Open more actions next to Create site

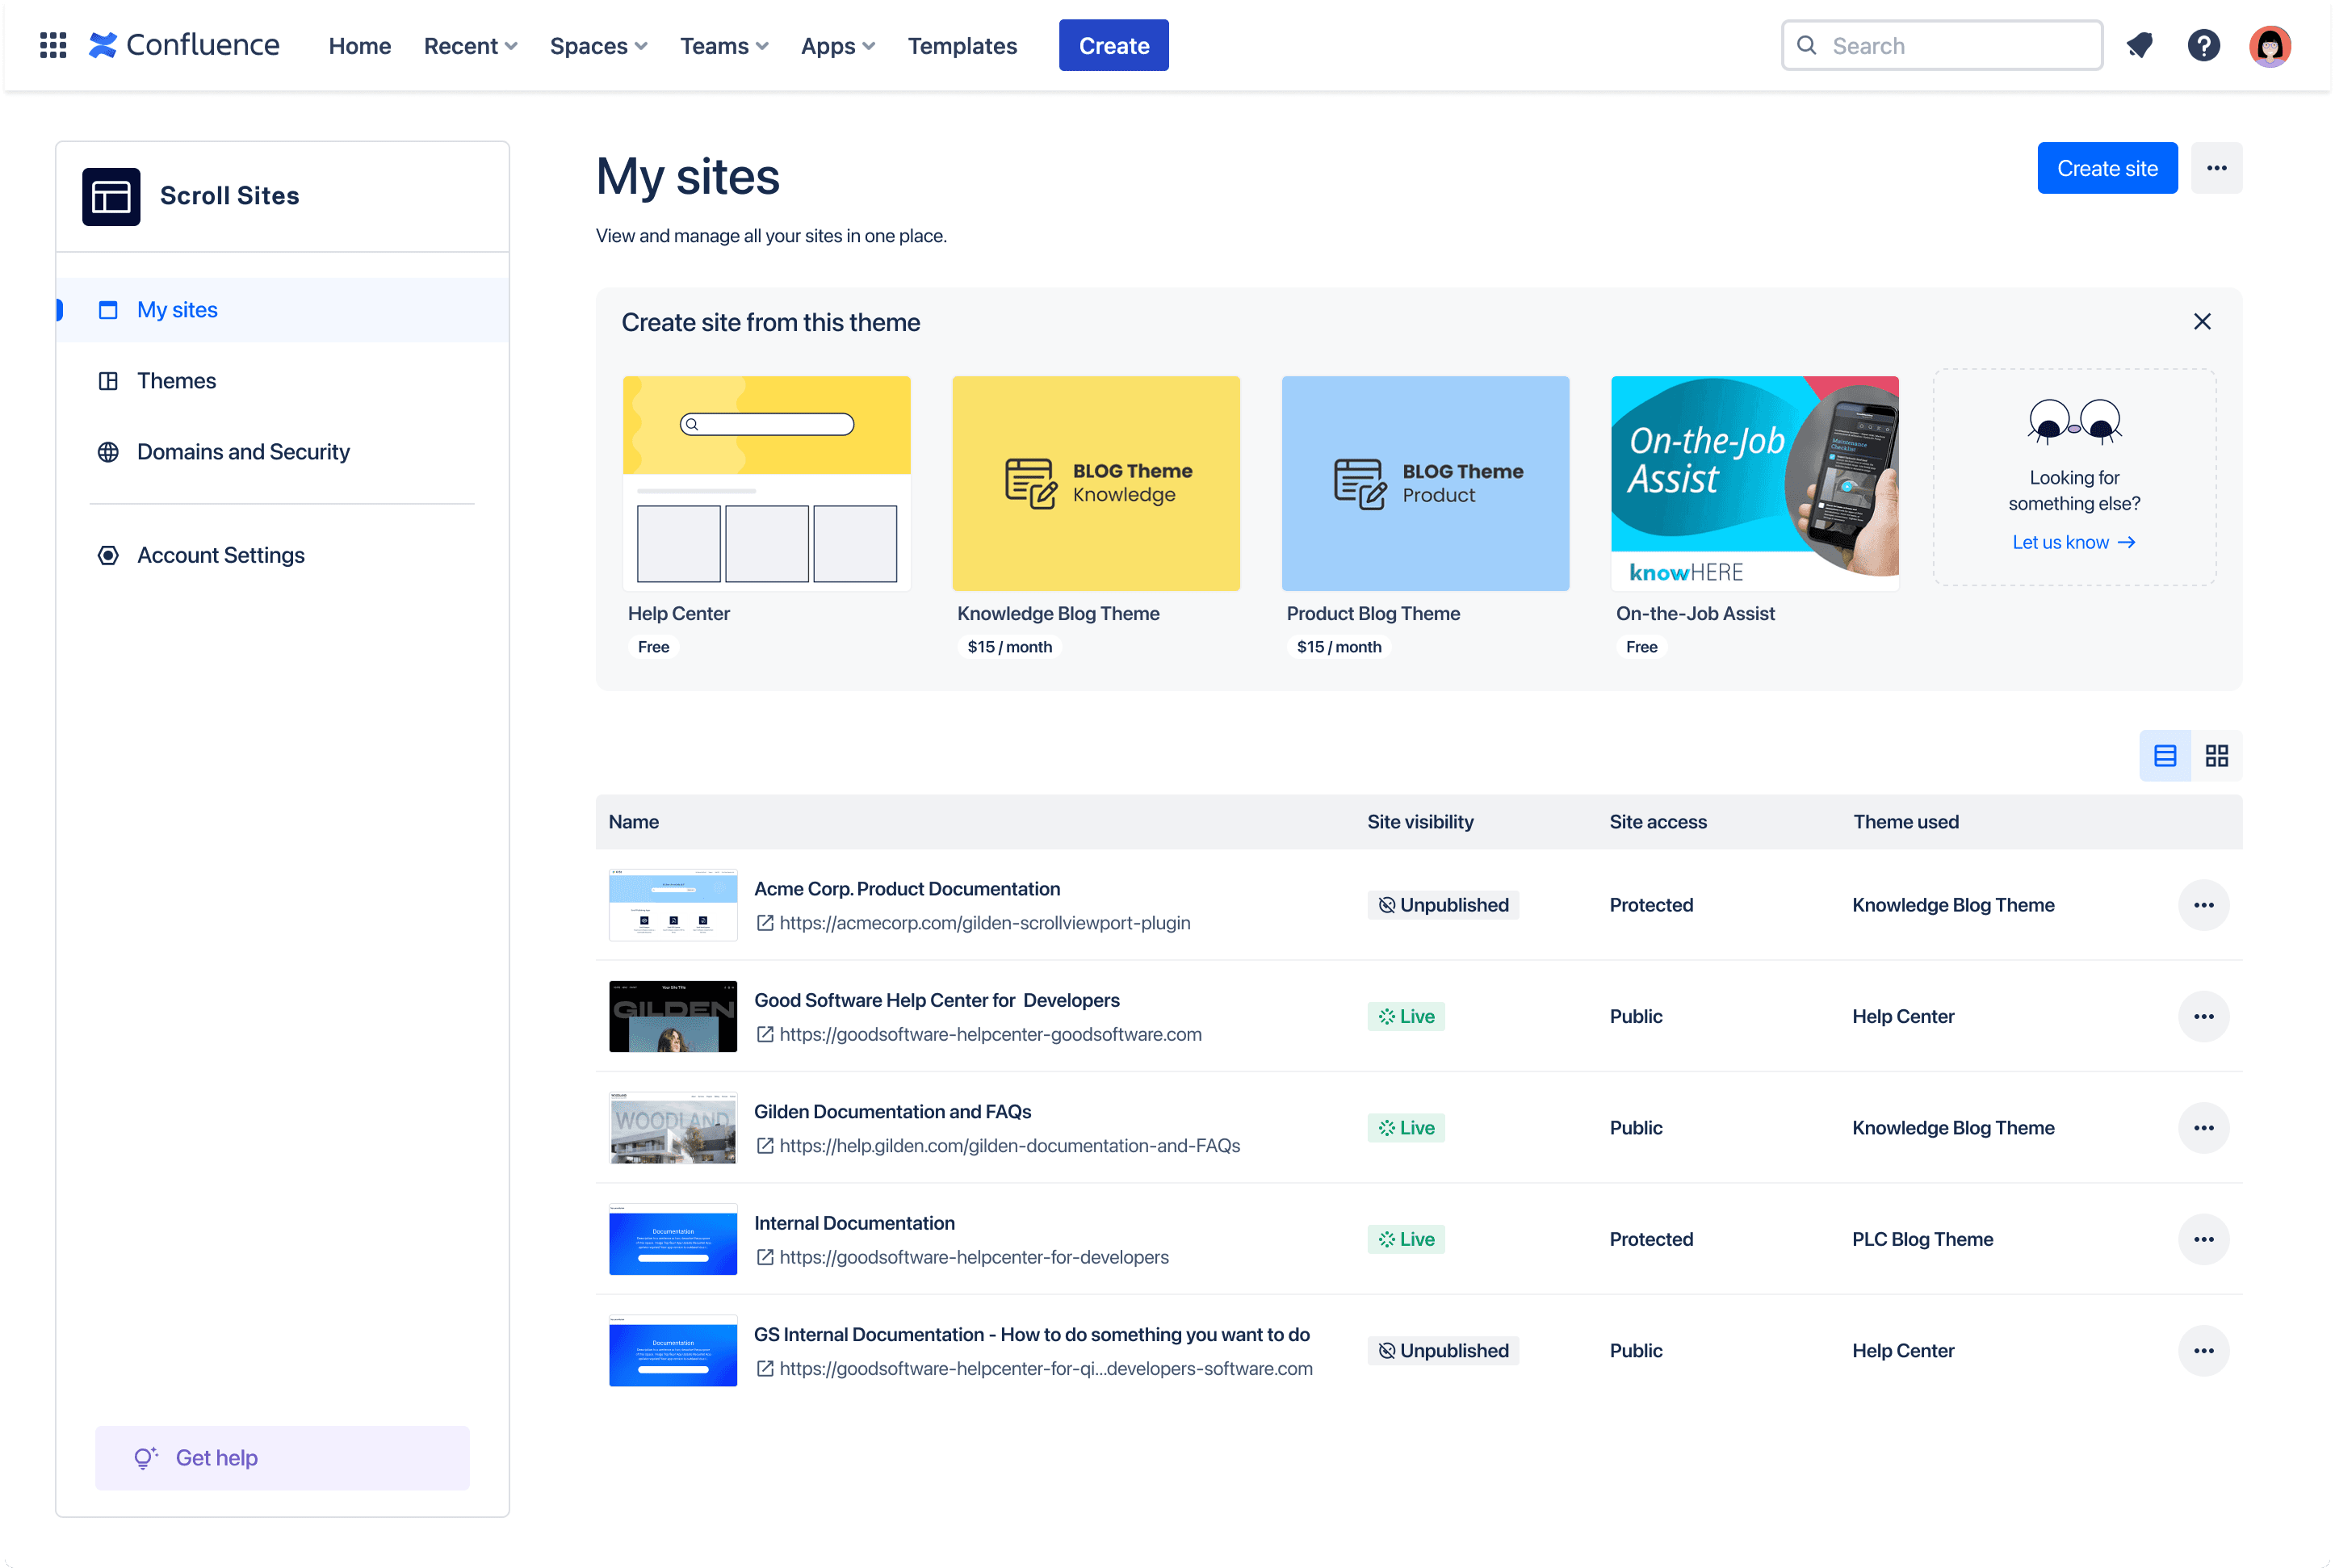click(2216, 168)
